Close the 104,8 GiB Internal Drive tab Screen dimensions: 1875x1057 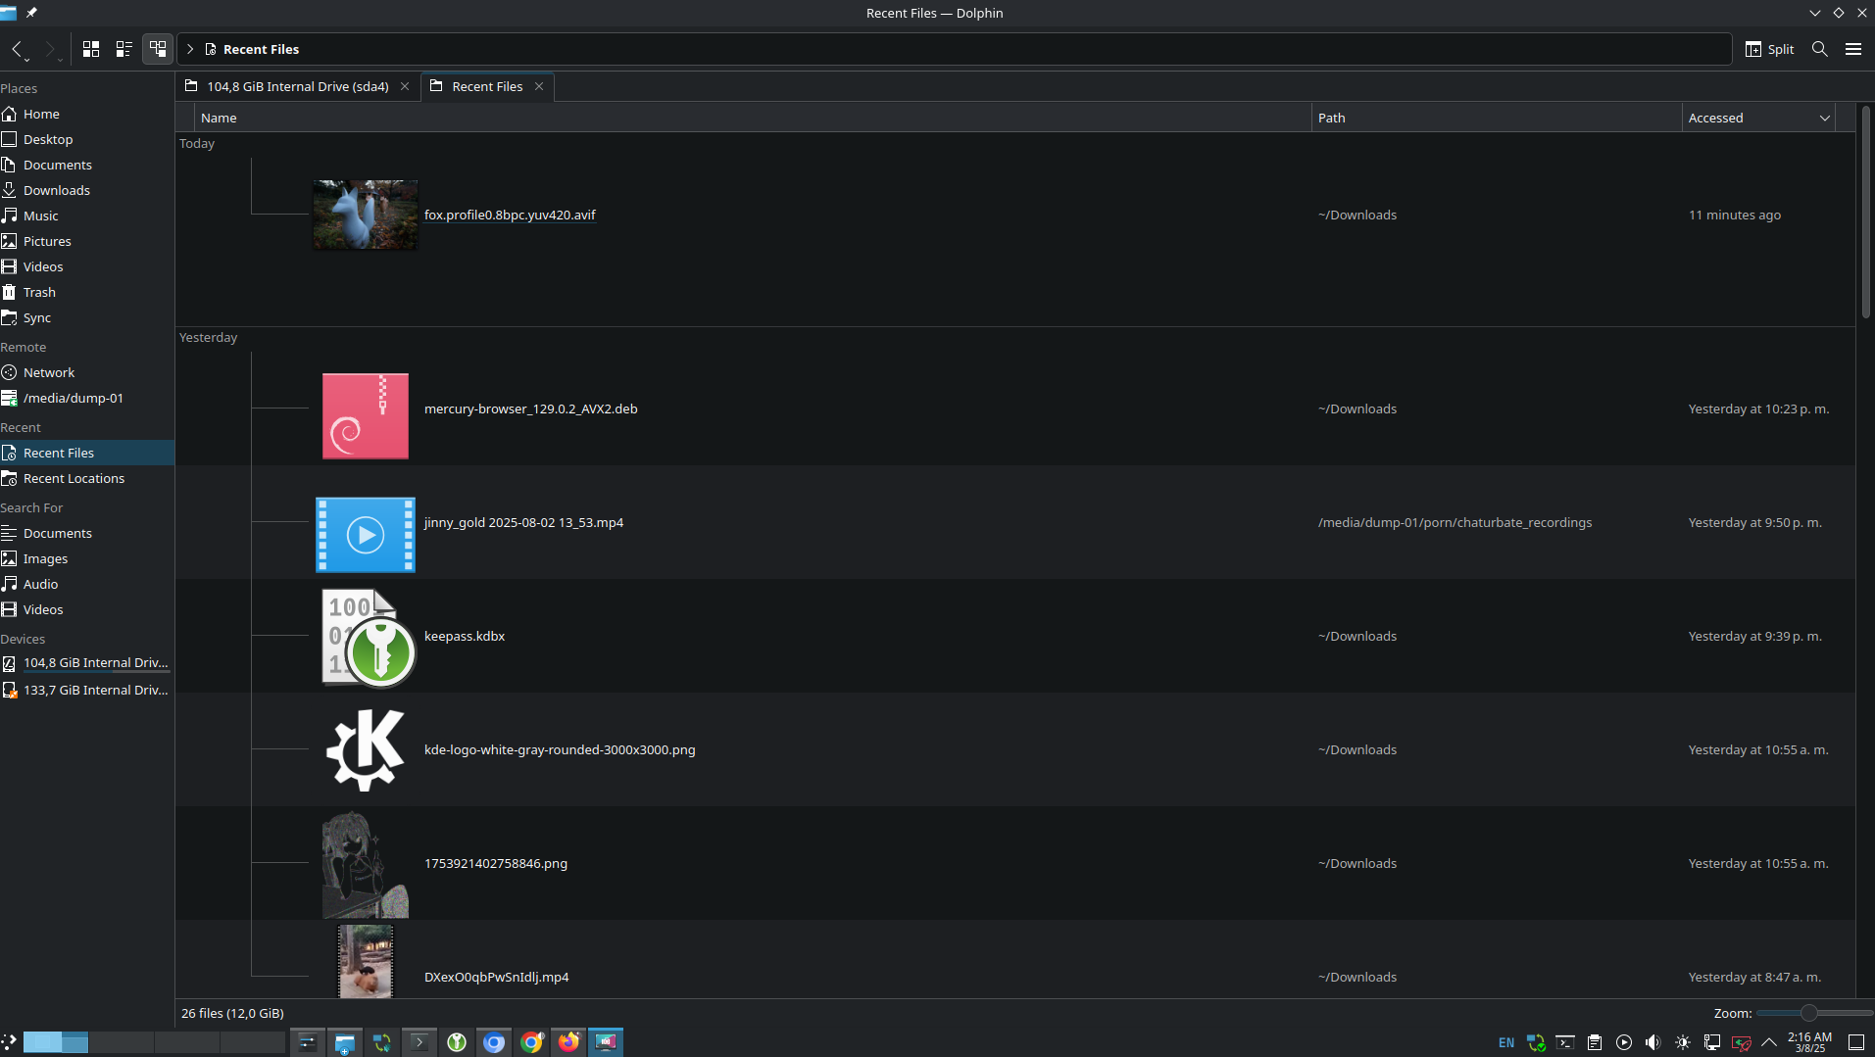(405, 86)
